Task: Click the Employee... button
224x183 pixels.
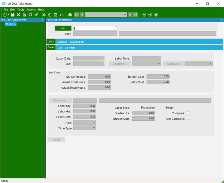Action: [x=61, y=100]
